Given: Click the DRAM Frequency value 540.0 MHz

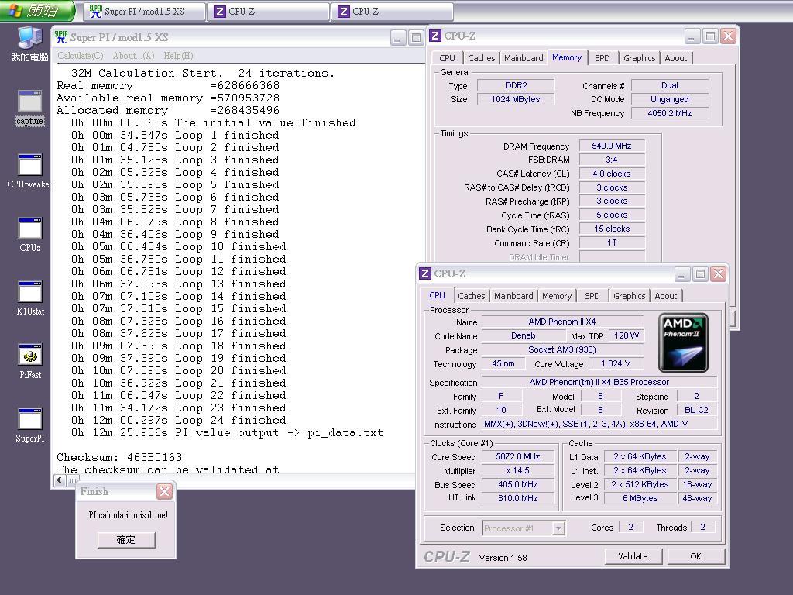Looking at the screenshot, I should click(612, 146).
